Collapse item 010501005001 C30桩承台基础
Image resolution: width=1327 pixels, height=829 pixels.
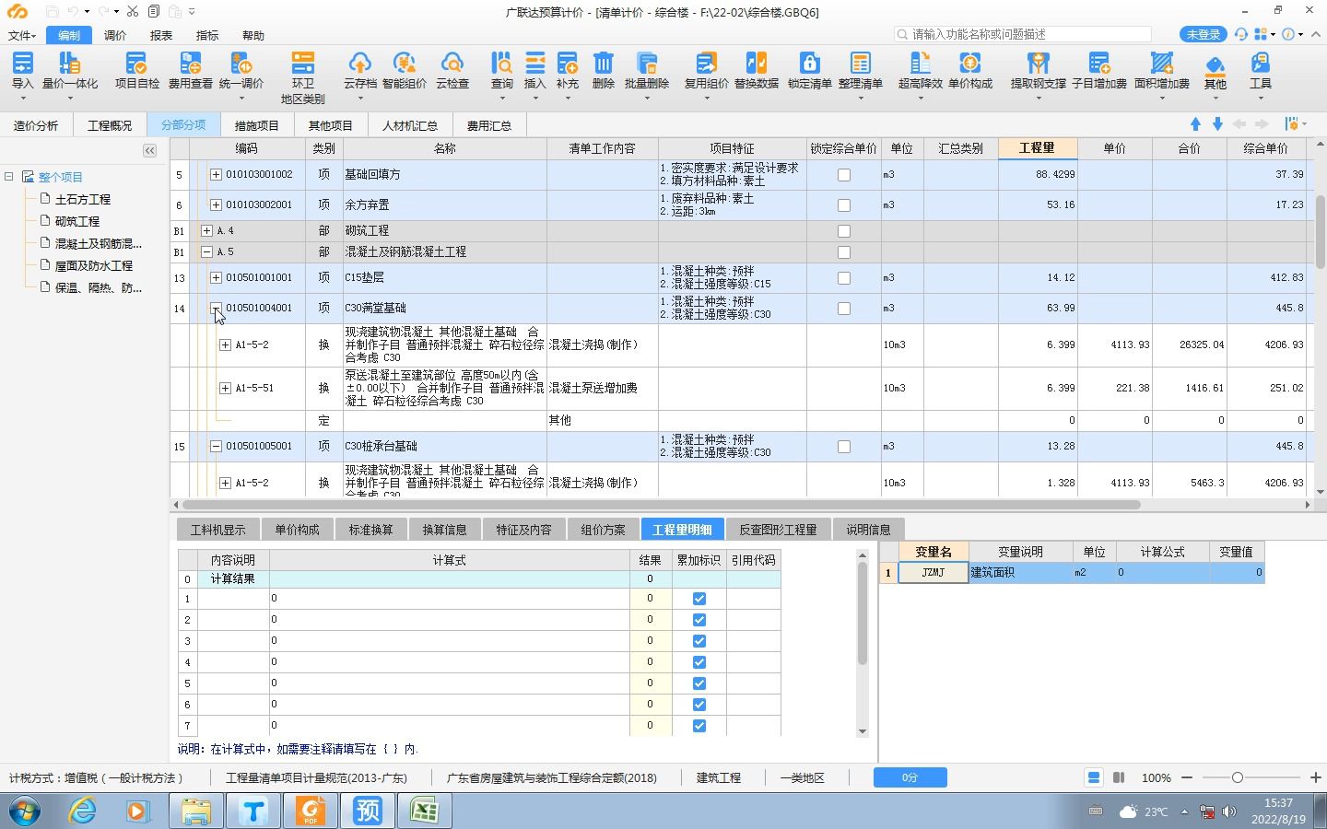point(216,446)
